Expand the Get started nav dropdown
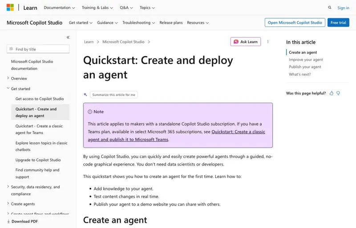The height and width of the screenshot is (228, 356). [81, 23]
